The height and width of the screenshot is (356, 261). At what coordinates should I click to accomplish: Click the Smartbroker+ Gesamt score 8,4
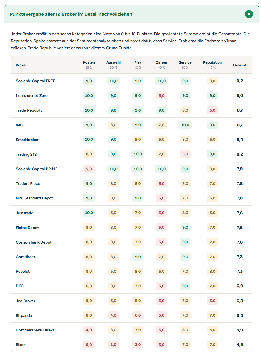coord(240,140)
